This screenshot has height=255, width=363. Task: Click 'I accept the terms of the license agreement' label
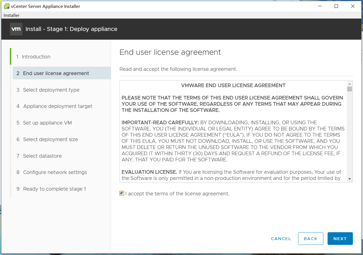pyautogui.click(x=177, y=194)
